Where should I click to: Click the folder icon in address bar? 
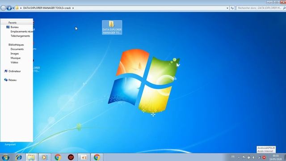click(x=17, y=8)
